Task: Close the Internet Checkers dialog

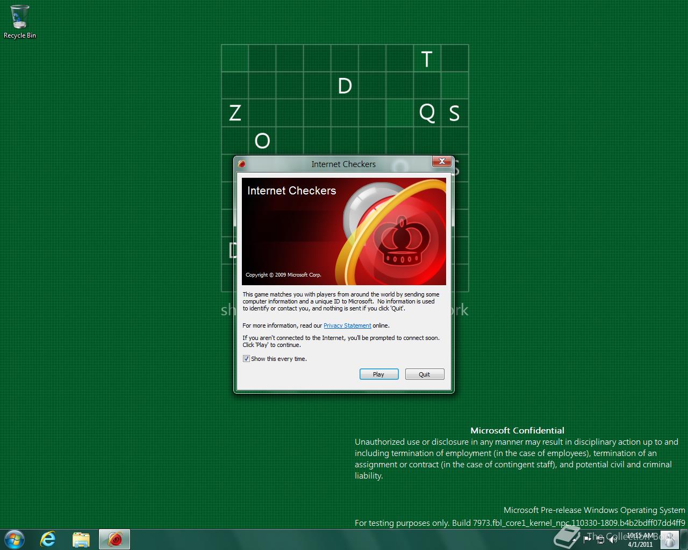Action: coord(442,161)
